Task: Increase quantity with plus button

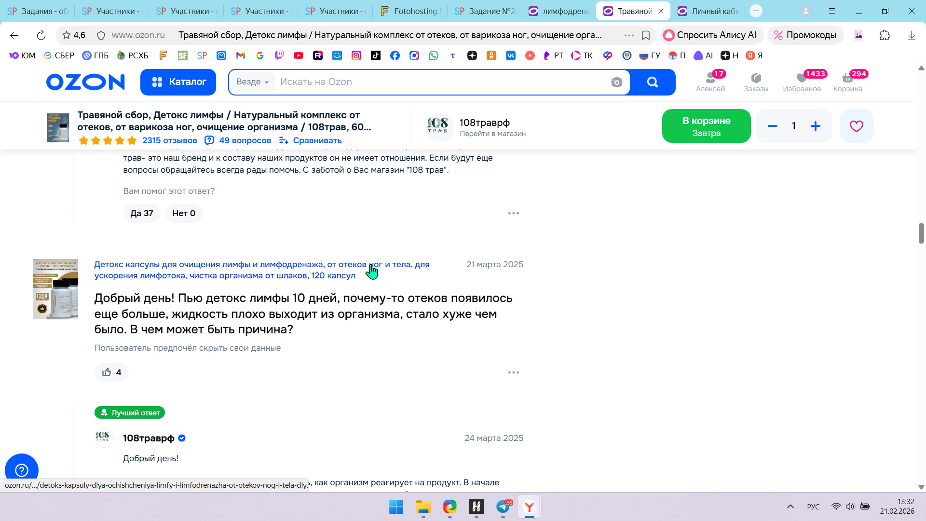Action: (816, 126)
